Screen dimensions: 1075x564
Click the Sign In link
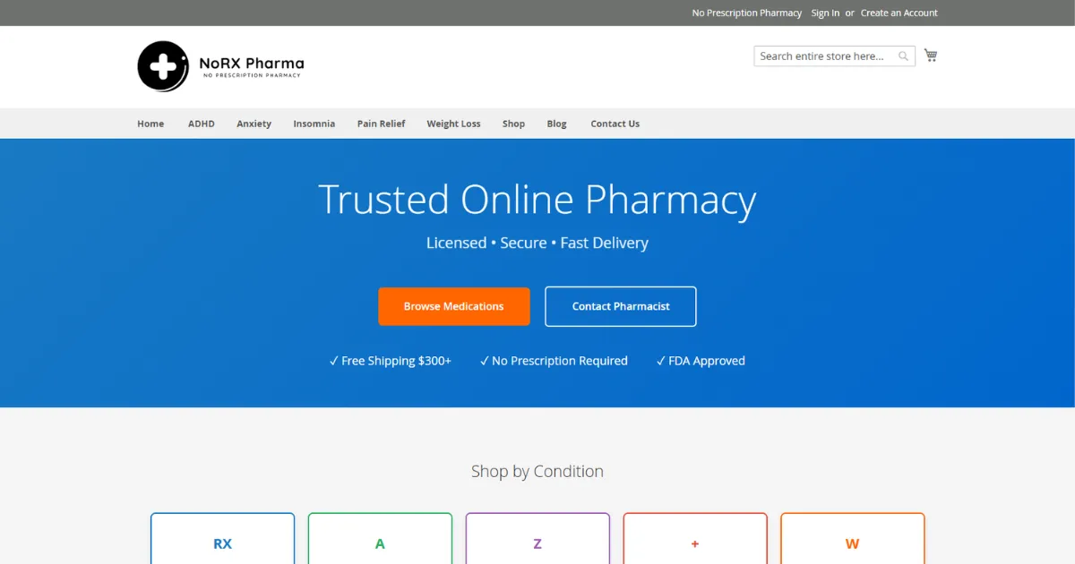click(825, 13)
